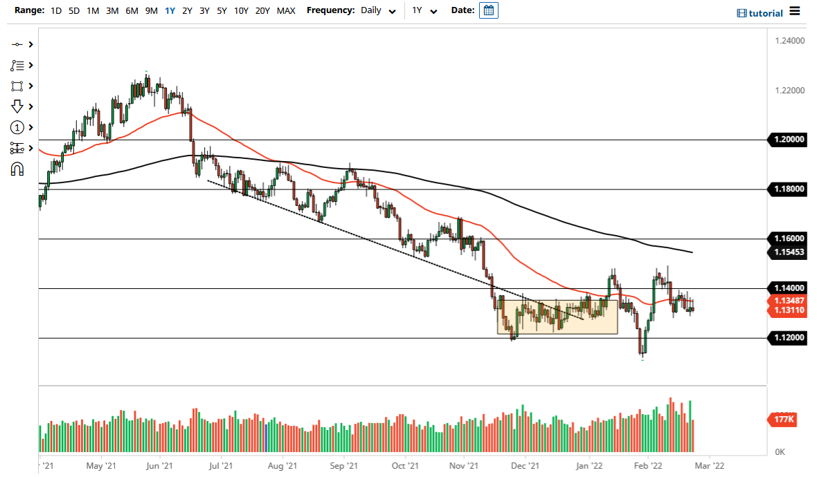817x477 pixels.
Task: Select the trend line drawing tool
Action: [x=17, y=44]
